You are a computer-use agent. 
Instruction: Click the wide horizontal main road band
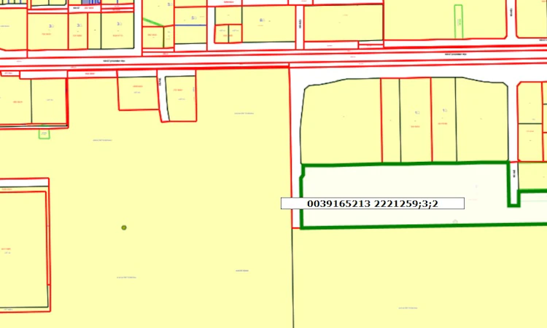pos(273,58)
